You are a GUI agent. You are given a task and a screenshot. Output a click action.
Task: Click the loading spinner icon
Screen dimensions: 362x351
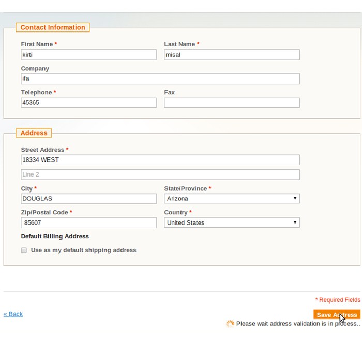230,324
